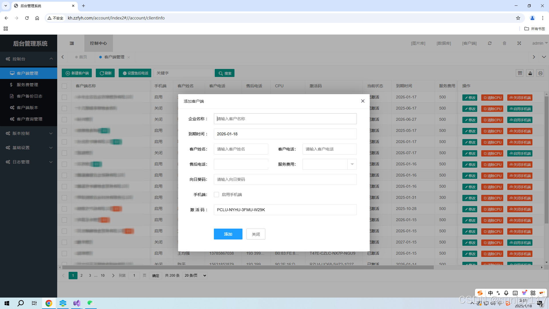
Task: Click the sidebar collapse hamburger icon
Action: (72, 43)
